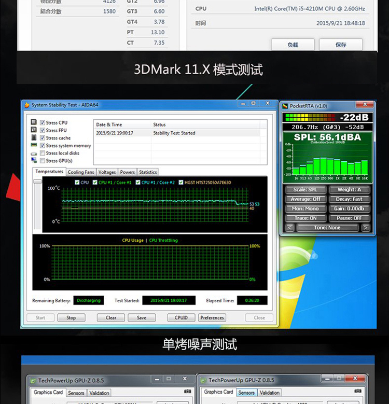The width and height of the screenshot is (389, 404).
Task: Click the CPU chip icon beside Stress CPU
Action: click(x=34, y=122)
